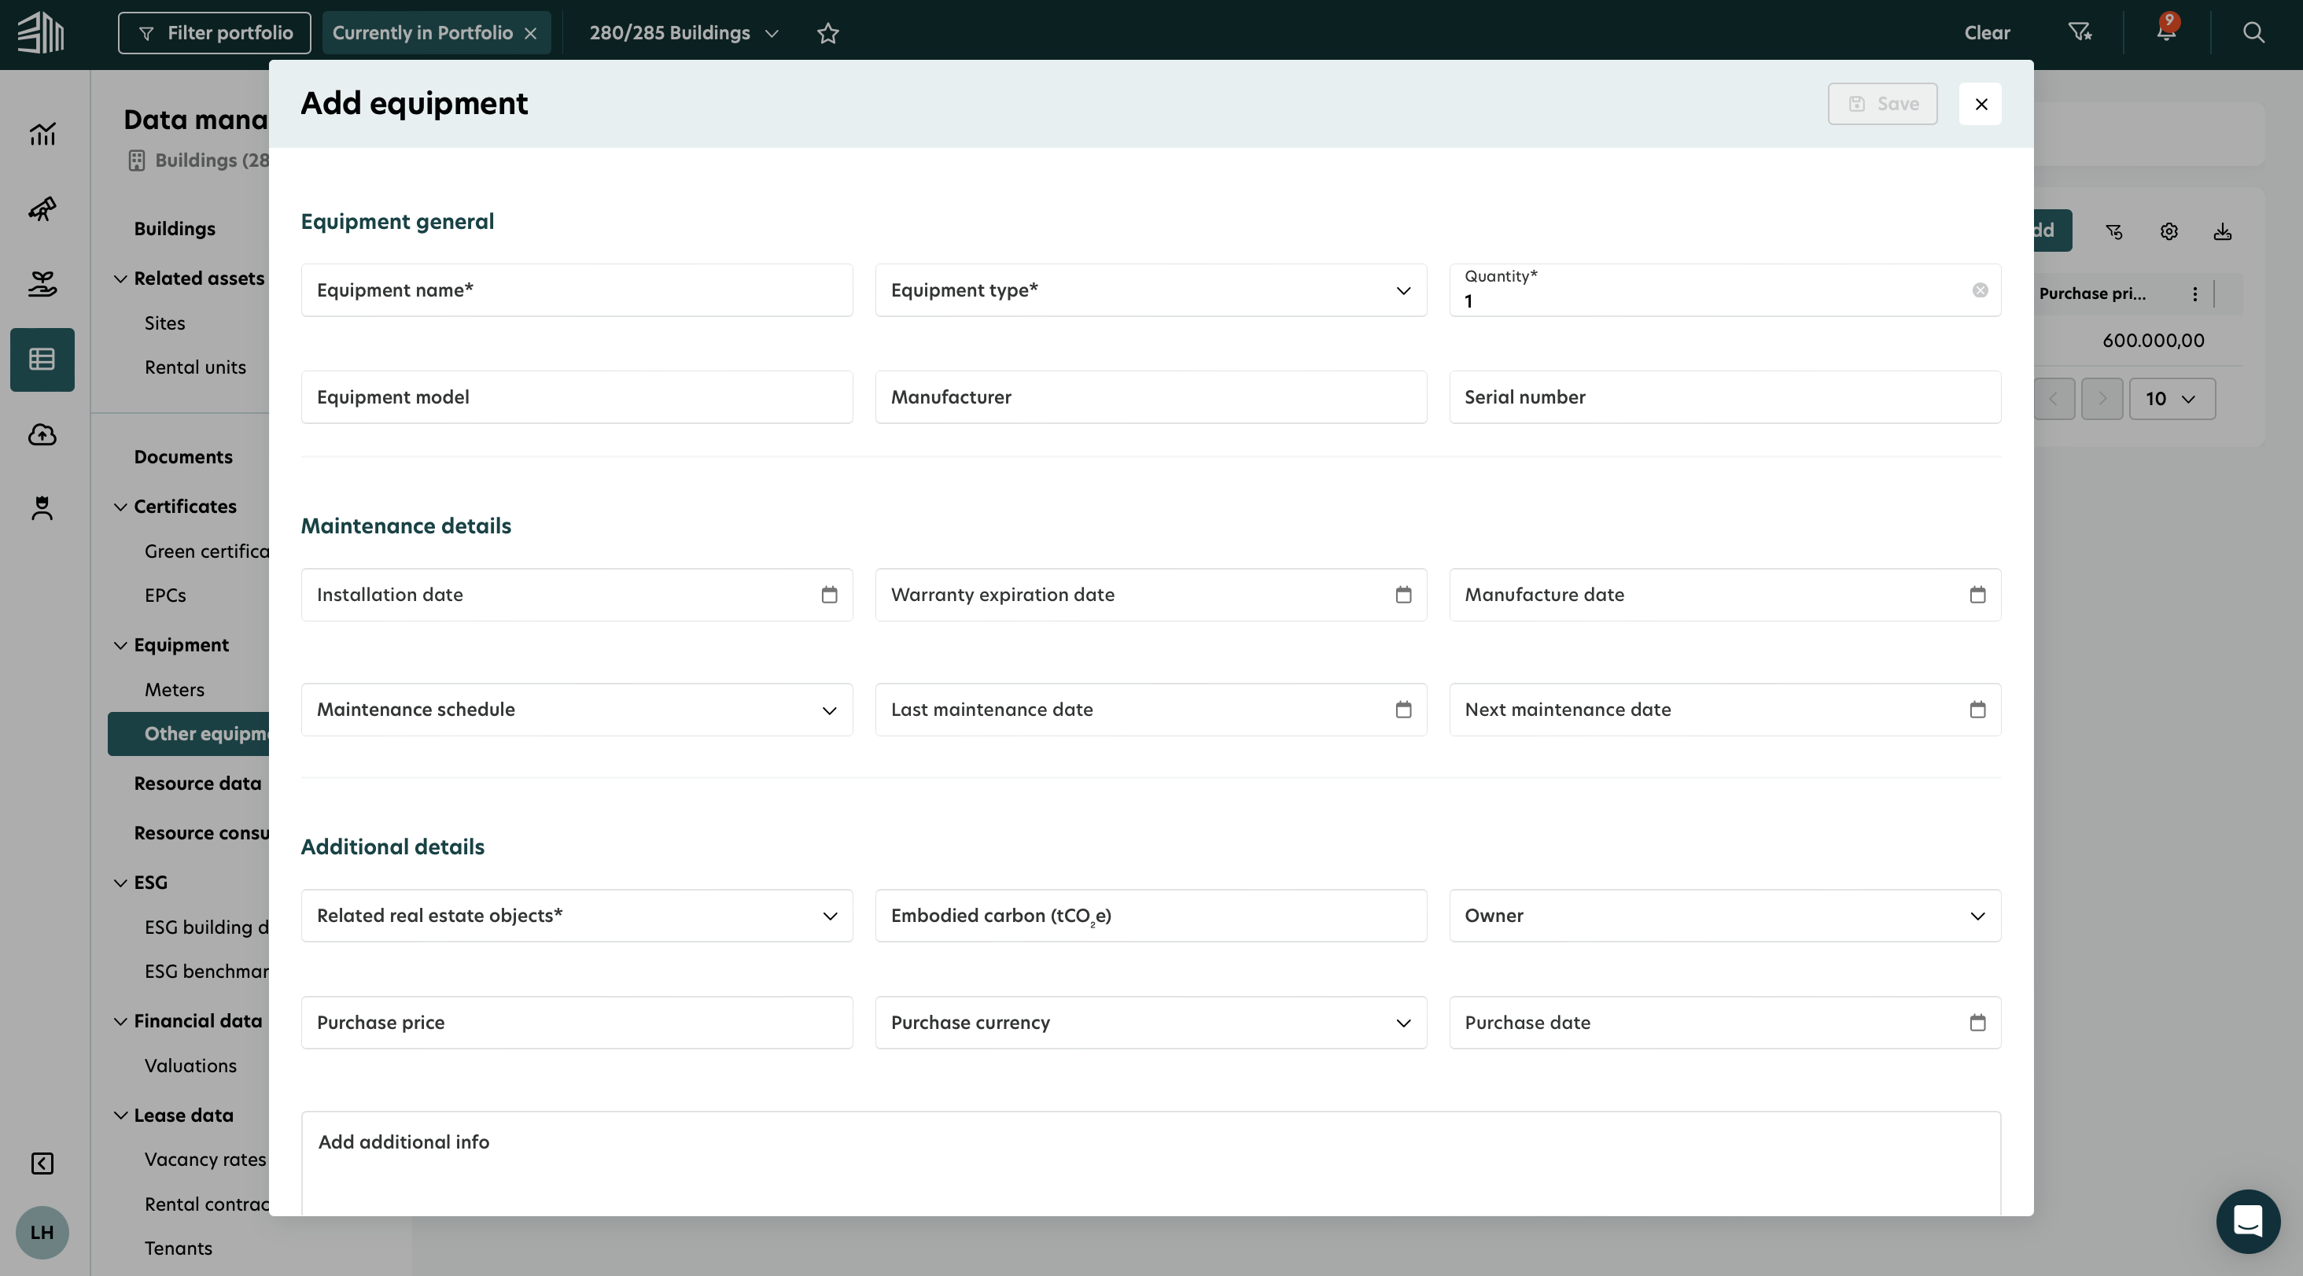Click the favorite star icon
This screenshot has width=2303, height=1276.
click(828, 33)
